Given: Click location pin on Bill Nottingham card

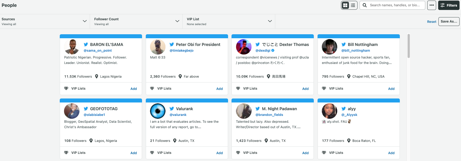Looking at the screenshot, I should click(349, 77).
